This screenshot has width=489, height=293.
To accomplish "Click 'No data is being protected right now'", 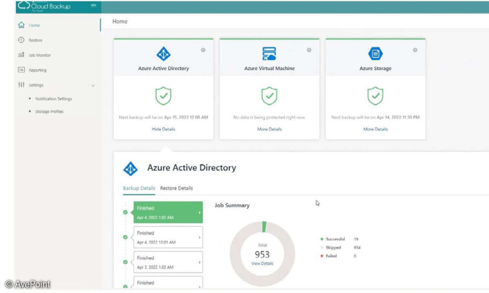I will [269, 117].
